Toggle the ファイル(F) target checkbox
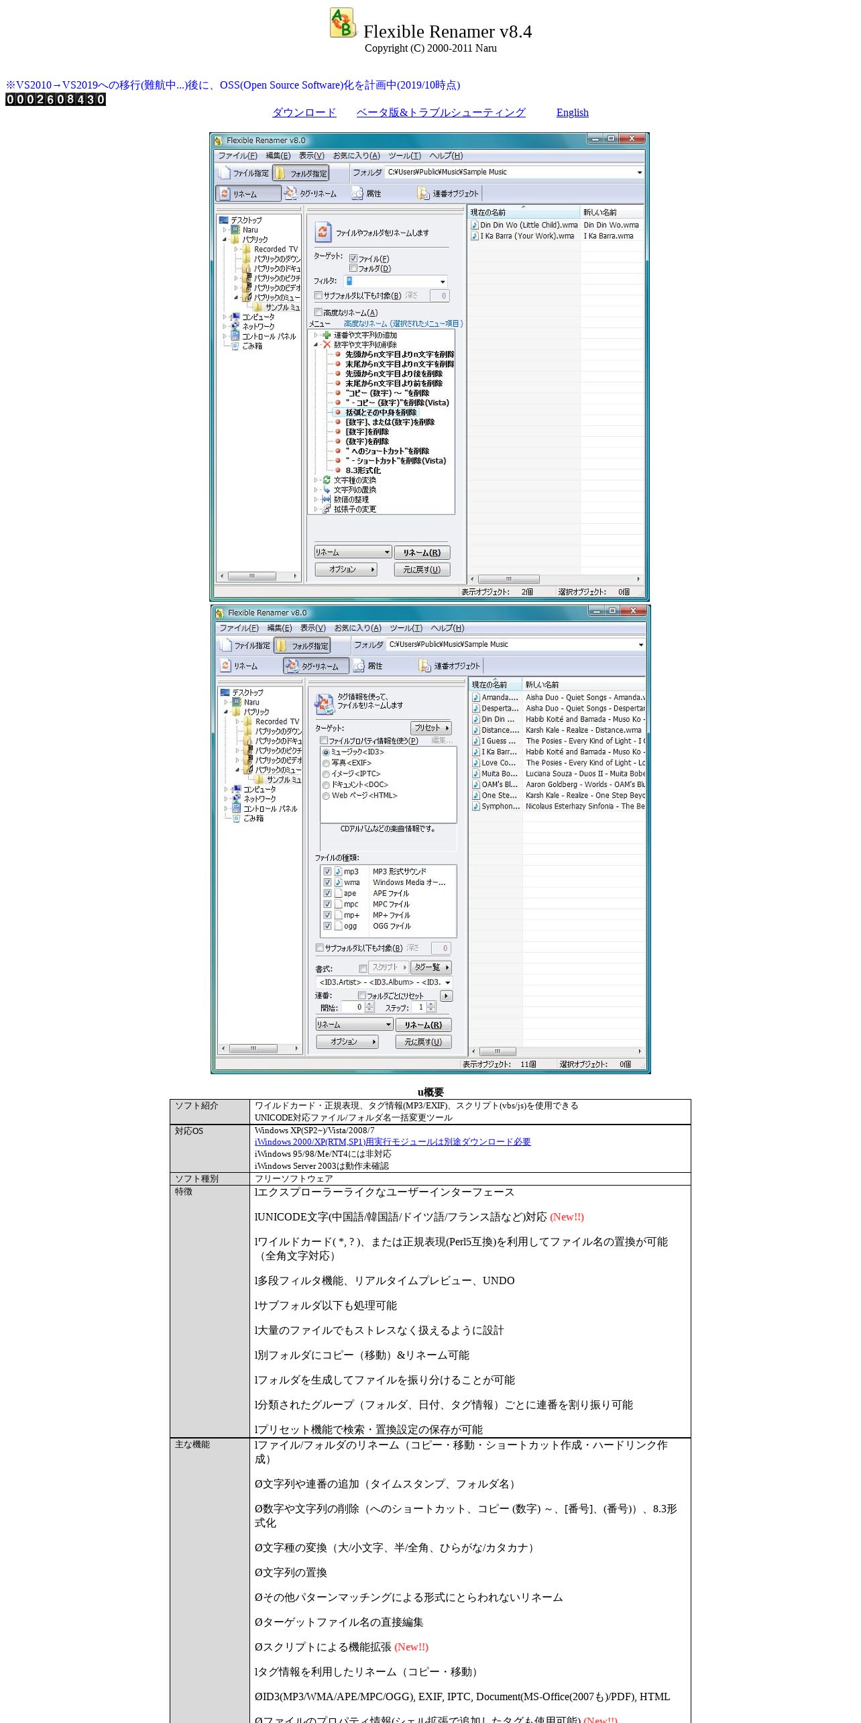This screenshot has height=1723, width=861. point(353,259)
